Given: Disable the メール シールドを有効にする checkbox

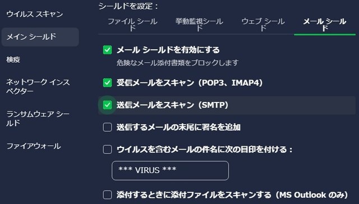Looking at the screenshot, I should point(107,50).
